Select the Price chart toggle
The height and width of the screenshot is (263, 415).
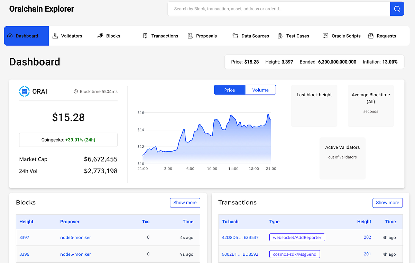229,90
